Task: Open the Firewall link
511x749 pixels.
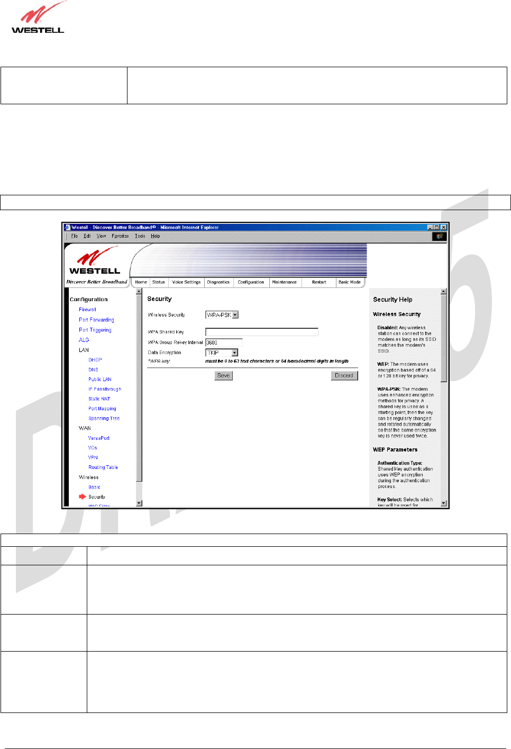Action: click(x=88, y=310)
